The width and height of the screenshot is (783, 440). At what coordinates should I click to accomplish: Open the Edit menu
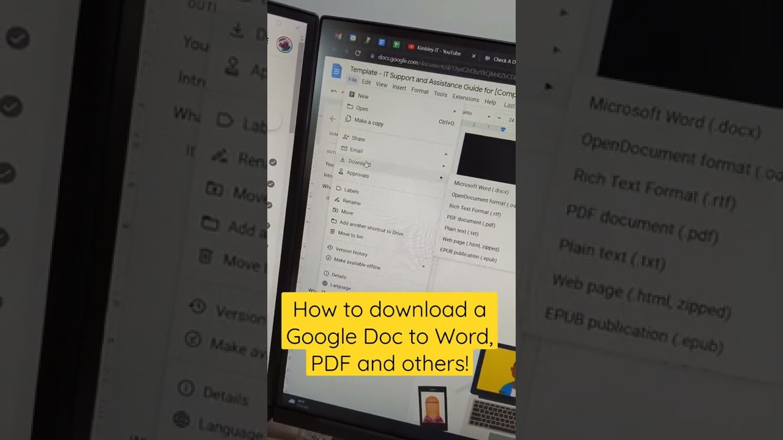tap(366, 82)
